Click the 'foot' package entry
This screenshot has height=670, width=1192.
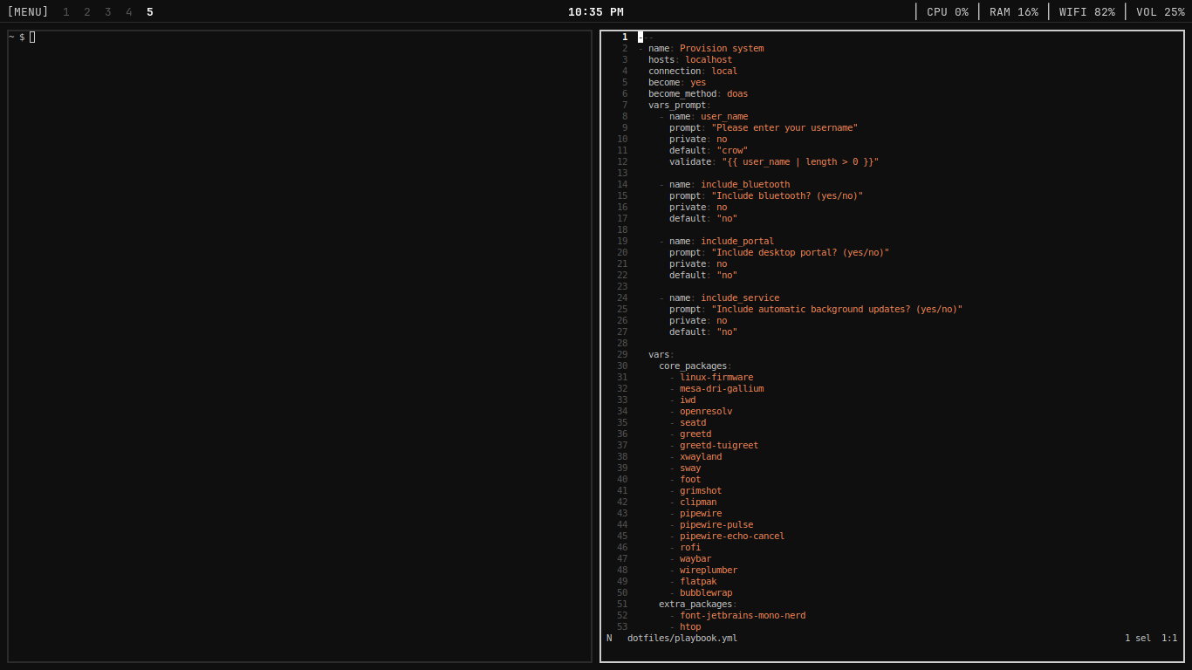click(690, 480)
